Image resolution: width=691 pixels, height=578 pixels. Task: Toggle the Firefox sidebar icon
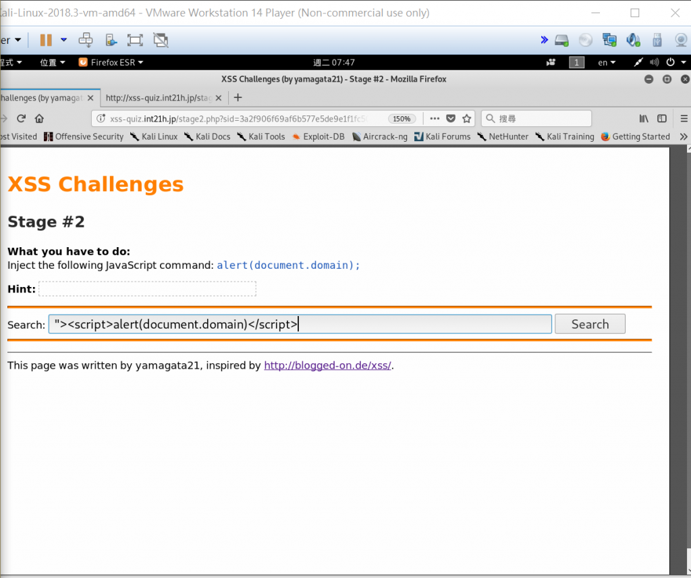pos(662,118)
